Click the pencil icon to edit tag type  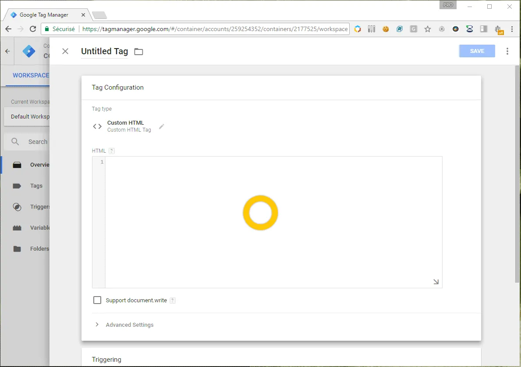tap(162, 126)
